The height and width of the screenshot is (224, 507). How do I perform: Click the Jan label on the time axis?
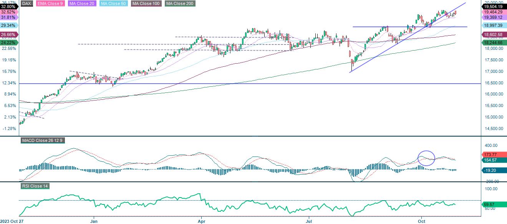[94, 221]
